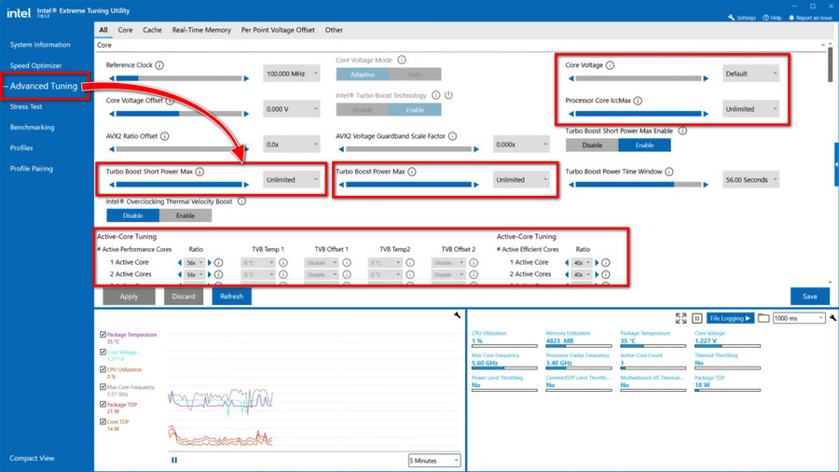
Task: Click Report an Issue
Action: click(811, 18)
